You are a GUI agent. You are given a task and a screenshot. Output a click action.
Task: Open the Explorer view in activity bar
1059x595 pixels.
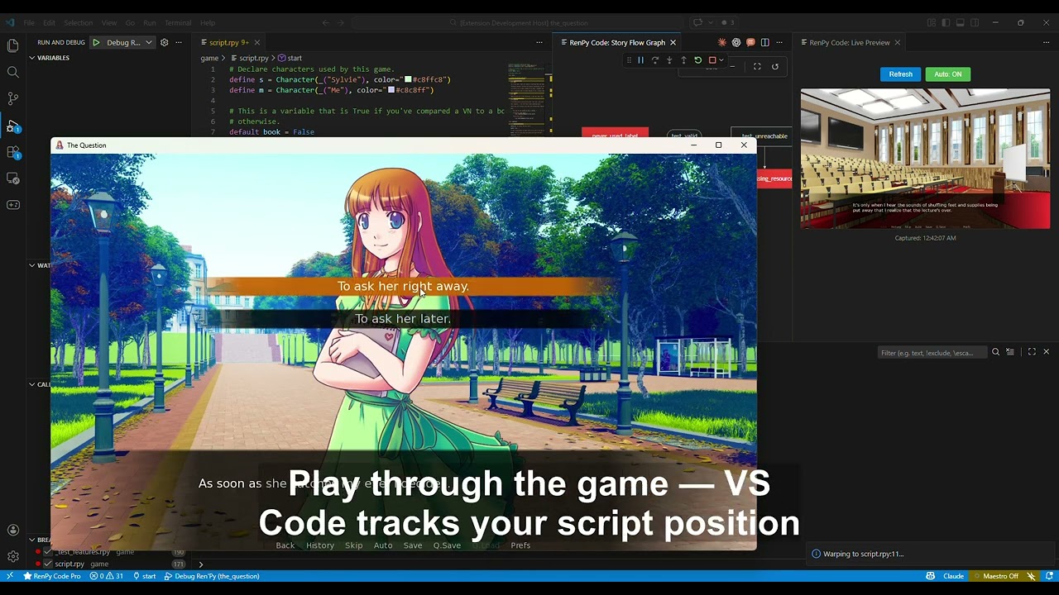[x=12, y=46]
